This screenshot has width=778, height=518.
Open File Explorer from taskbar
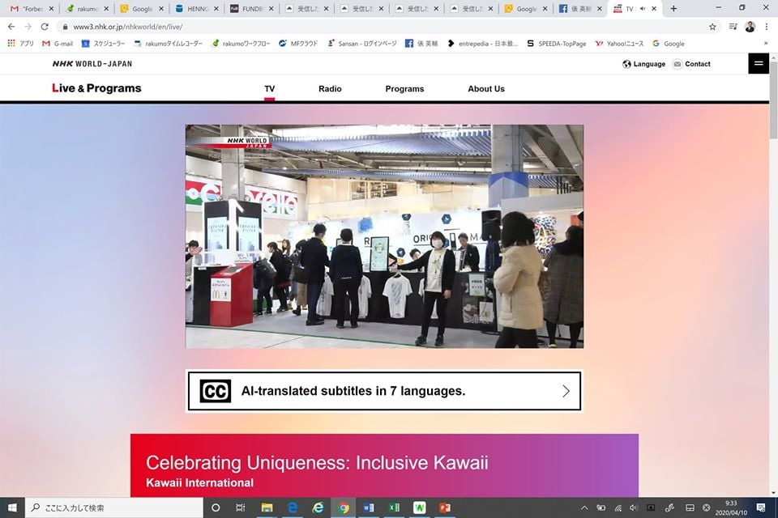[x=267, y=507]
